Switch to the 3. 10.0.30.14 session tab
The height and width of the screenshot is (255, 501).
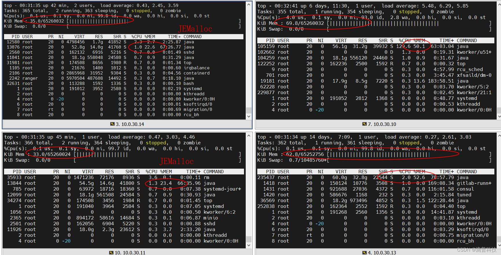point(127,124)
